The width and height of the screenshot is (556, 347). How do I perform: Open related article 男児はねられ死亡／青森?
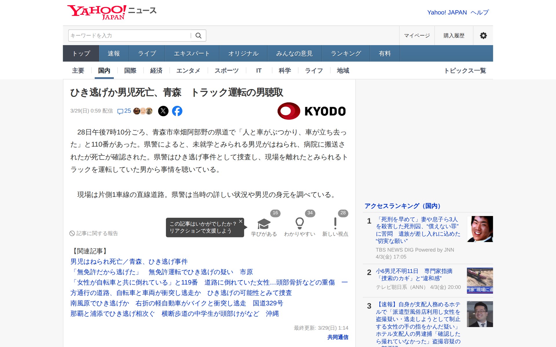[129, 262]
